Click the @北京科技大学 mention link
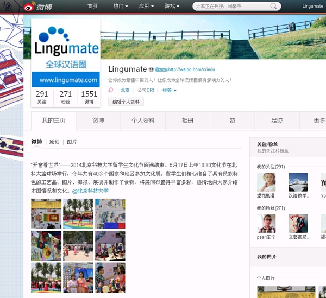Viewport: 326px width, 298px height. coord(90,191)
